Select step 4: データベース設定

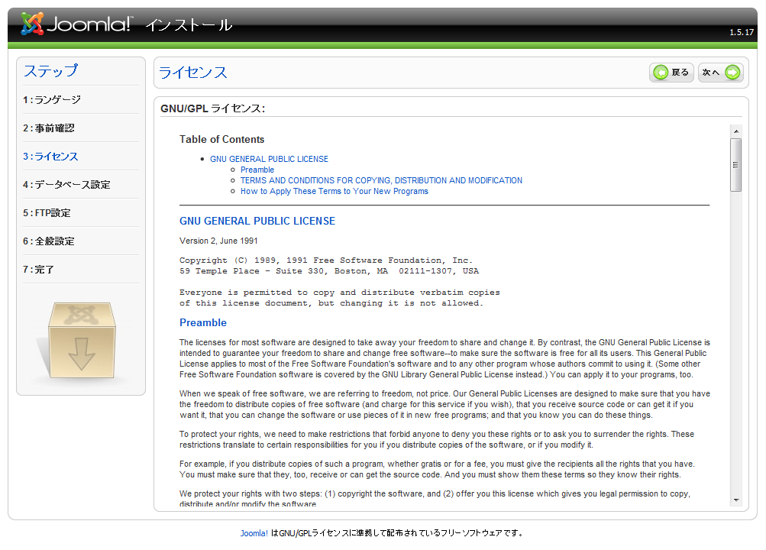(x=66, y=185)
